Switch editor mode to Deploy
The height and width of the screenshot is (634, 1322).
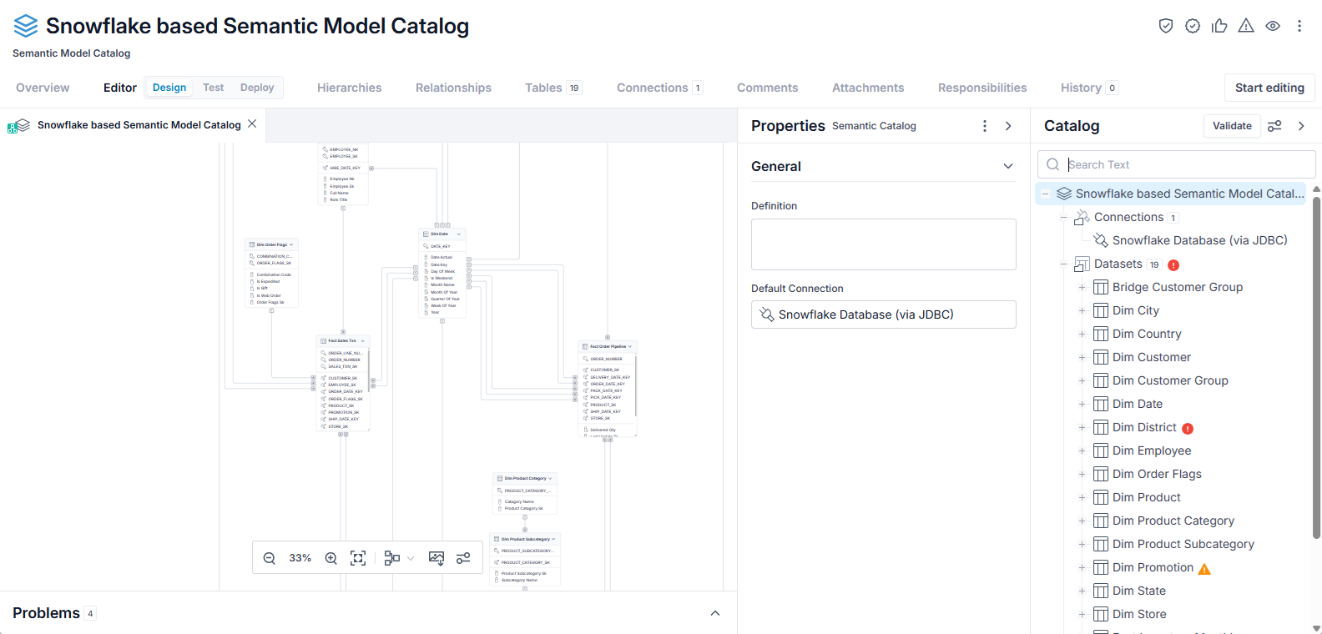pos(257,88)
